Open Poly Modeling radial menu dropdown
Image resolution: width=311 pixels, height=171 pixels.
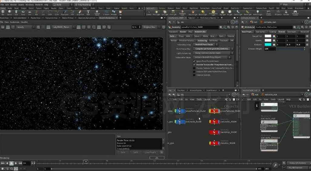pos(84,5)
